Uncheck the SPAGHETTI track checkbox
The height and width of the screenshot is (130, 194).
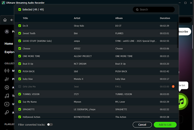(x=19, y=109)
